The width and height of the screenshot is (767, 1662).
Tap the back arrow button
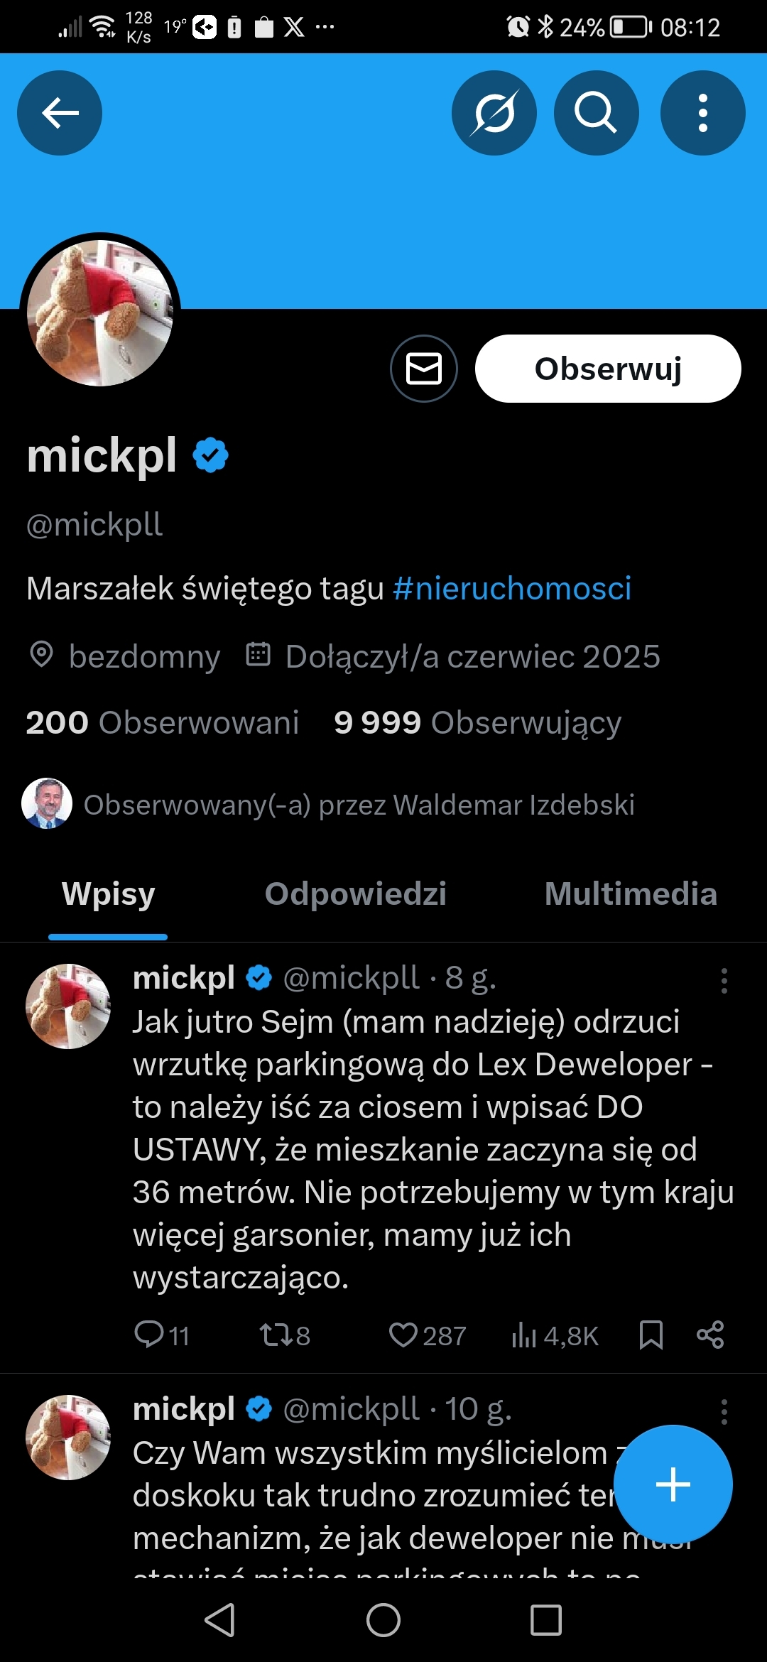60,113
